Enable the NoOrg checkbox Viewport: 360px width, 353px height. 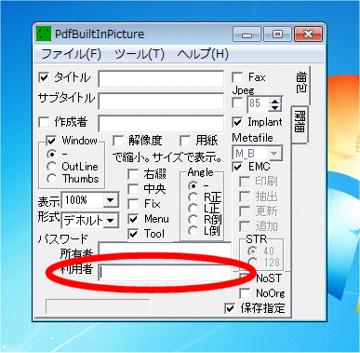click(x=245, y=293)
